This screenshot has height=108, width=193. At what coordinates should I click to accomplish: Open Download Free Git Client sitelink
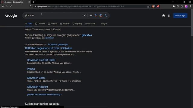[x=41, y=60]
